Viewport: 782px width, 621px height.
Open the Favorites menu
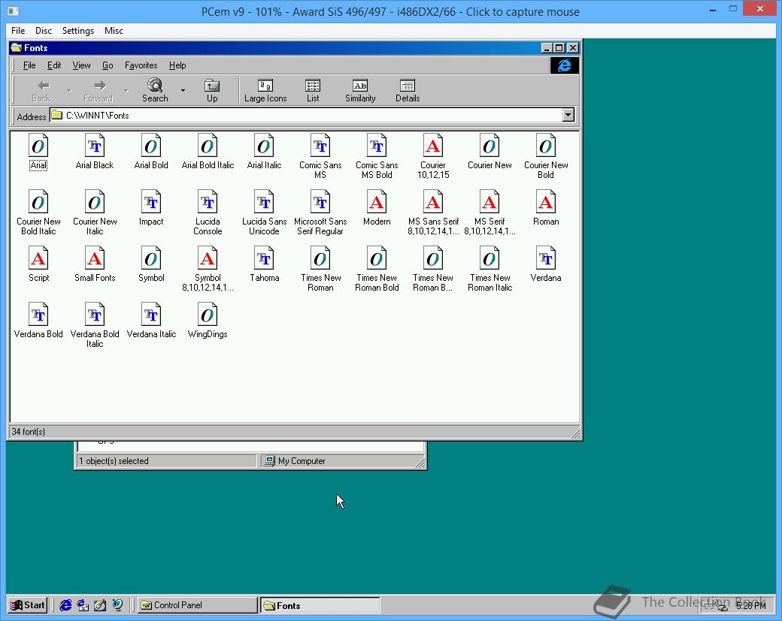click(x=141, y=65)
